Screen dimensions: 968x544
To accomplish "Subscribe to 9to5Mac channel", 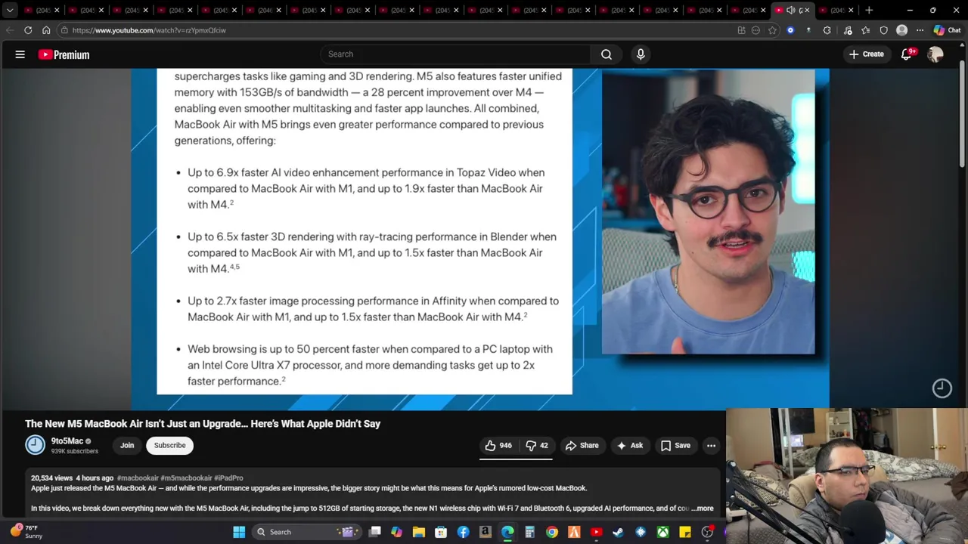I will (x=169, y=446).
